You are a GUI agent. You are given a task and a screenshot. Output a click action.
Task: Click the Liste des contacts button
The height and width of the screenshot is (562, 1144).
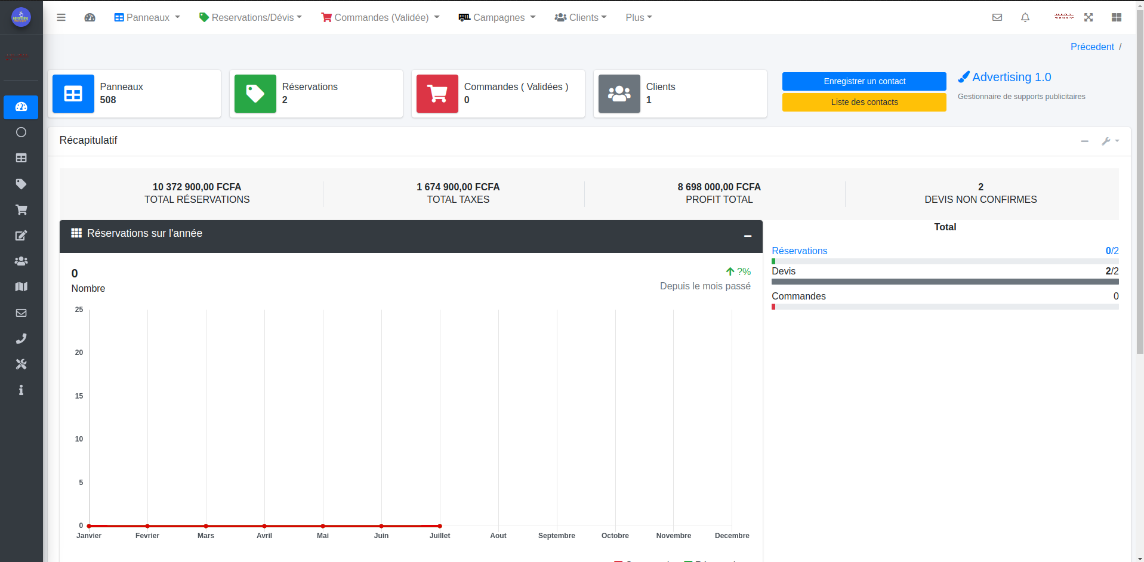(864, 102)
